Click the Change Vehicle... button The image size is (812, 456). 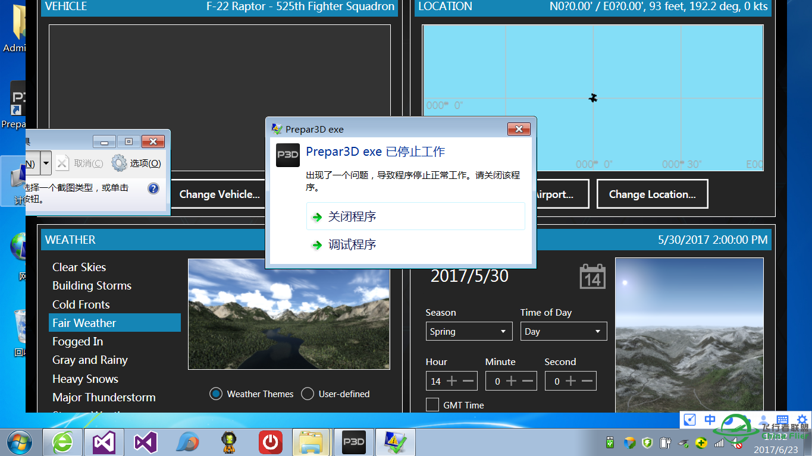(219, 194)
